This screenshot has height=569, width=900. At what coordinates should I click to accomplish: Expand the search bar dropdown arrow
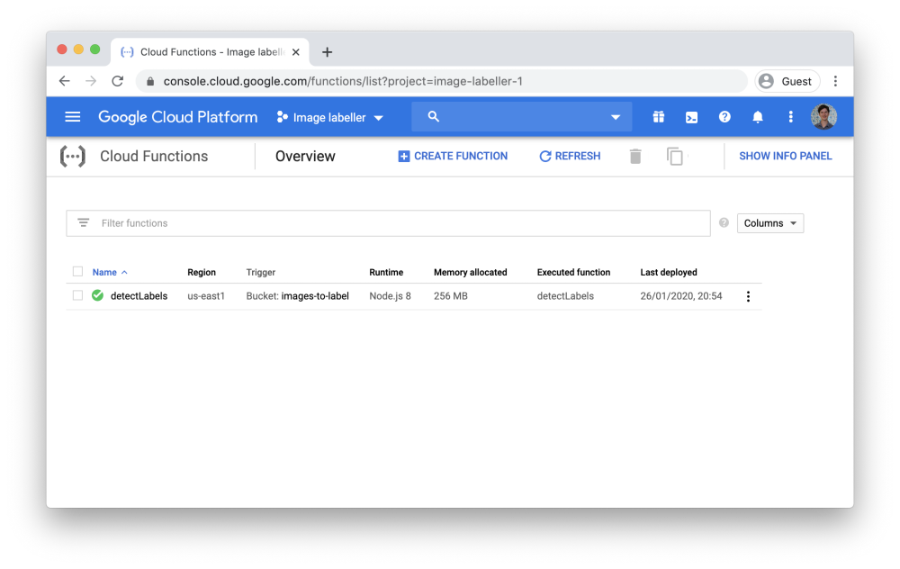pyautogui.click(x=616, y=118)
